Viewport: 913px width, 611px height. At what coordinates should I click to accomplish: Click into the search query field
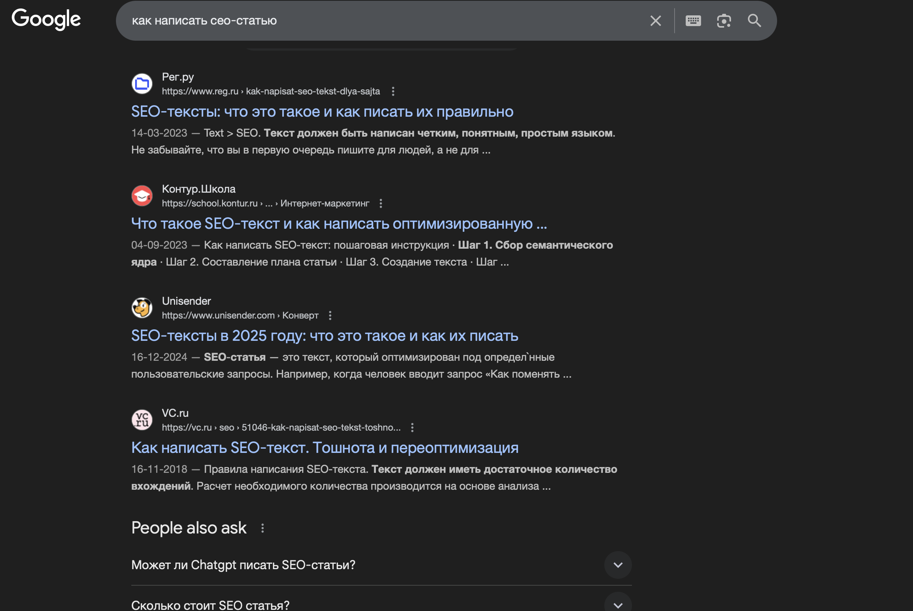pyautogui.click(x=351, y=21)
